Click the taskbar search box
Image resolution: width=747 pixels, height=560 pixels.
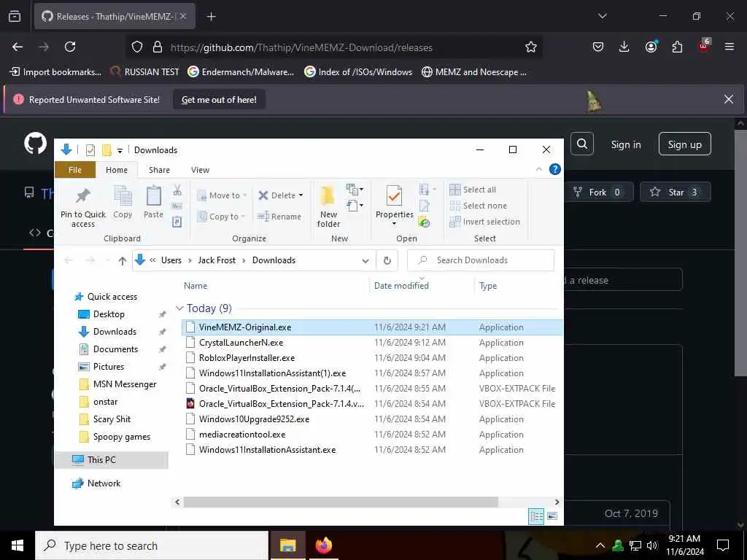[x=152, y=545]
